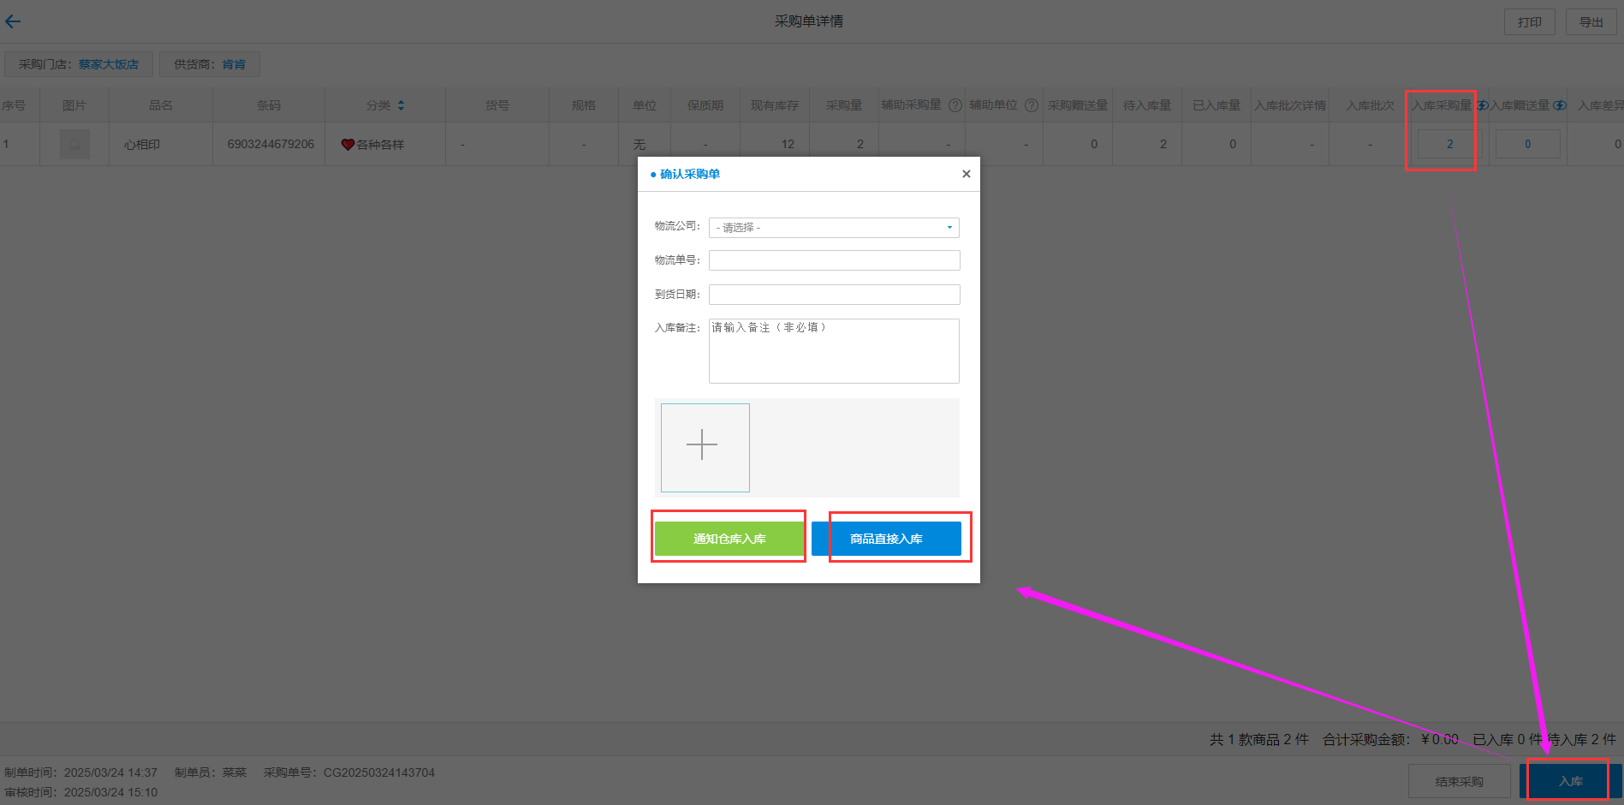1624x805 pixels.
Task: Open the help icon beside 辅助单位
Action: pyautogui.click(x=1032, y=105)
